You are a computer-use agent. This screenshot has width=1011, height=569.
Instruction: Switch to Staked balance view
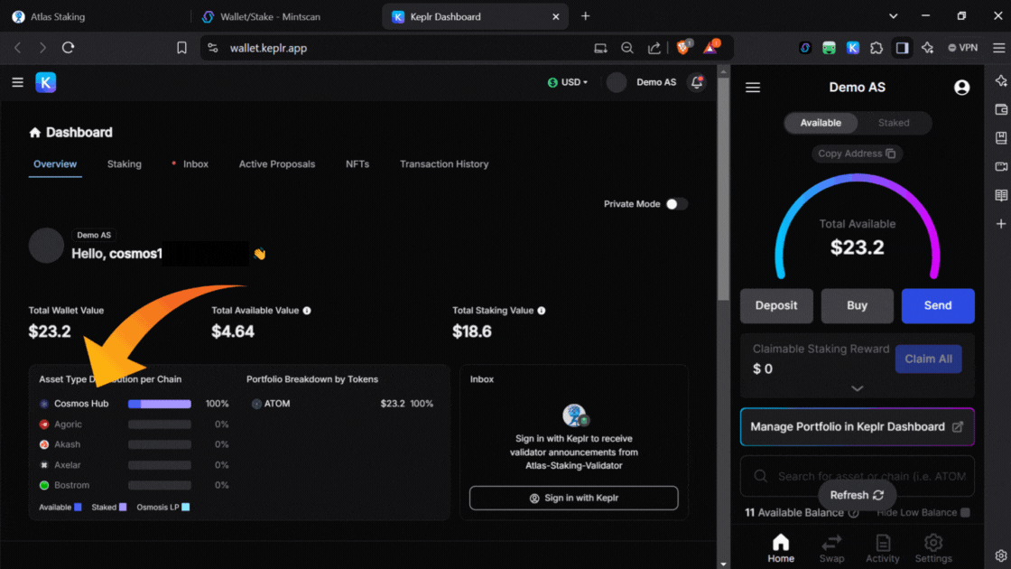894,123
